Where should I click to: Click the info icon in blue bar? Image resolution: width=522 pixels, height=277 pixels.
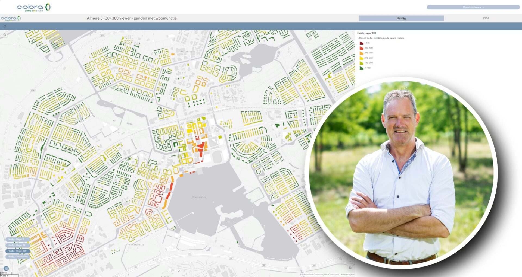click(x=5, y=26)
